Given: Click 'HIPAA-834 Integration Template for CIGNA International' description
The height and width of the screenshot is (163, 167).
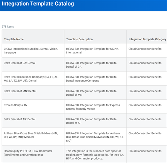Looking at the screenshot, I should tap(92, 51).
